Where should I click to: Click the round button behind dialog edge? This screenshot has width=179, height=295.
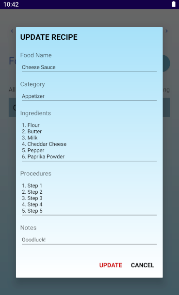(166, 63)
